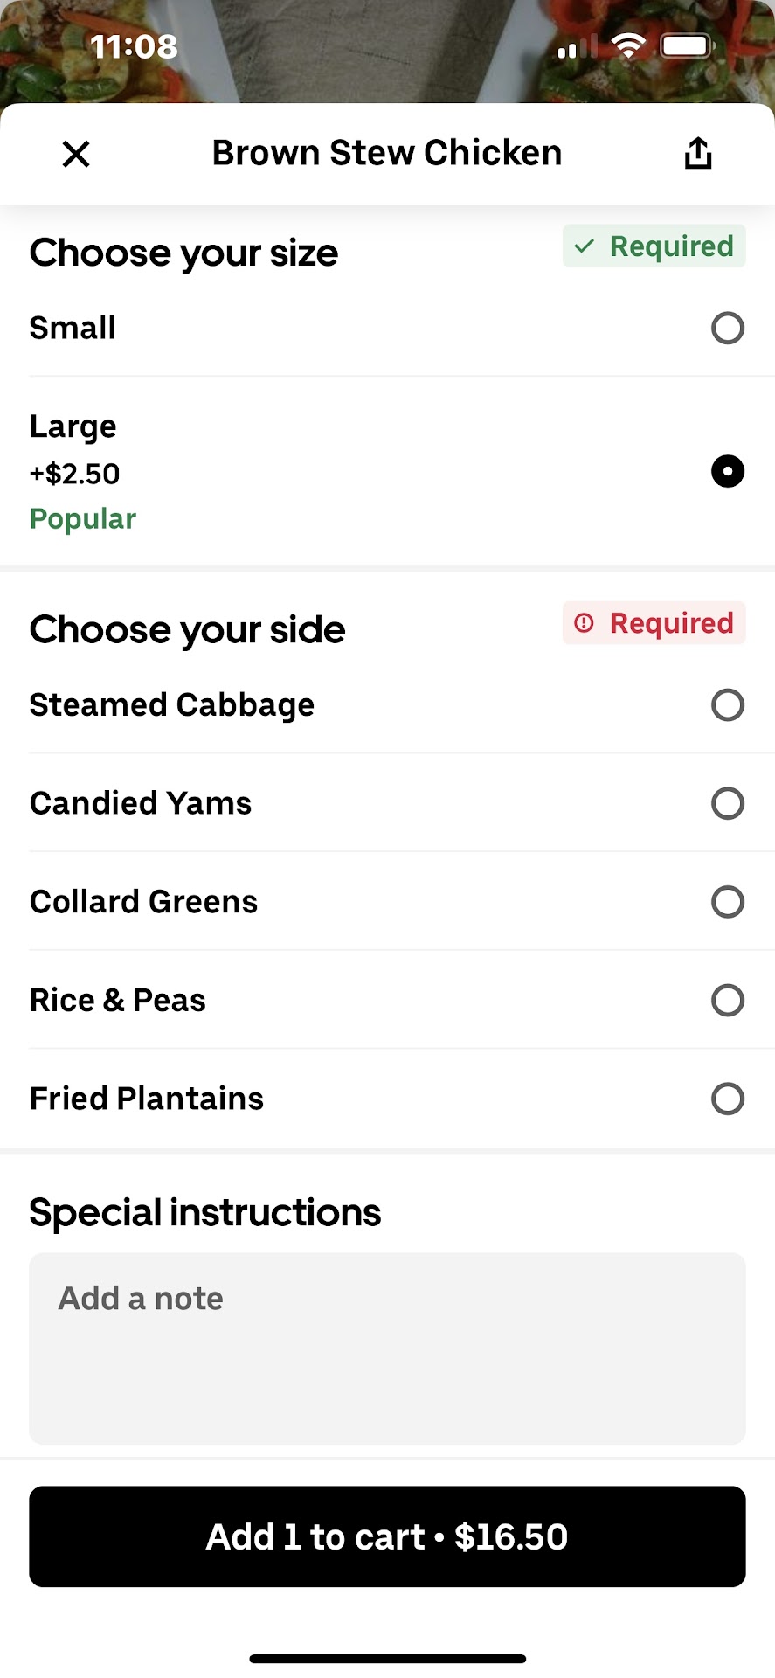Select the Small size option

[x=727, y=329]
